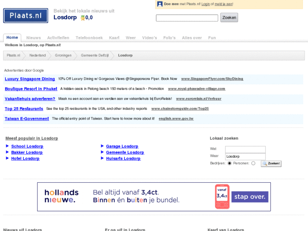Click the red phone image in the banner
The width and height of the screenshot is (308, 231).
click(222, 197)
